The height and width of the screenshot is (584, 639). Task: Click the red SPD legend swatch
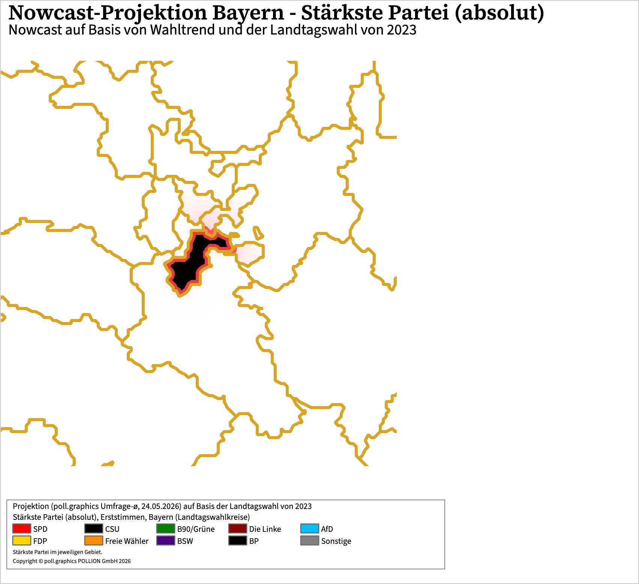21,528
